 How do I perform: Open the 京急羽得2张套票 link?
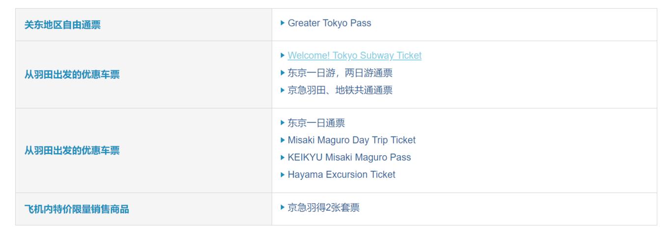point(323,208)
